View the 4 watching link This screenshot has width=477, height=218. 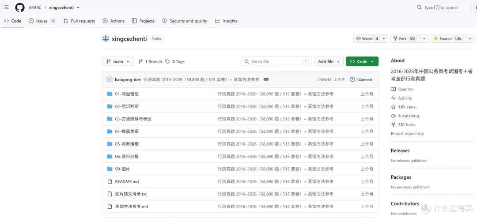(405, 116)
